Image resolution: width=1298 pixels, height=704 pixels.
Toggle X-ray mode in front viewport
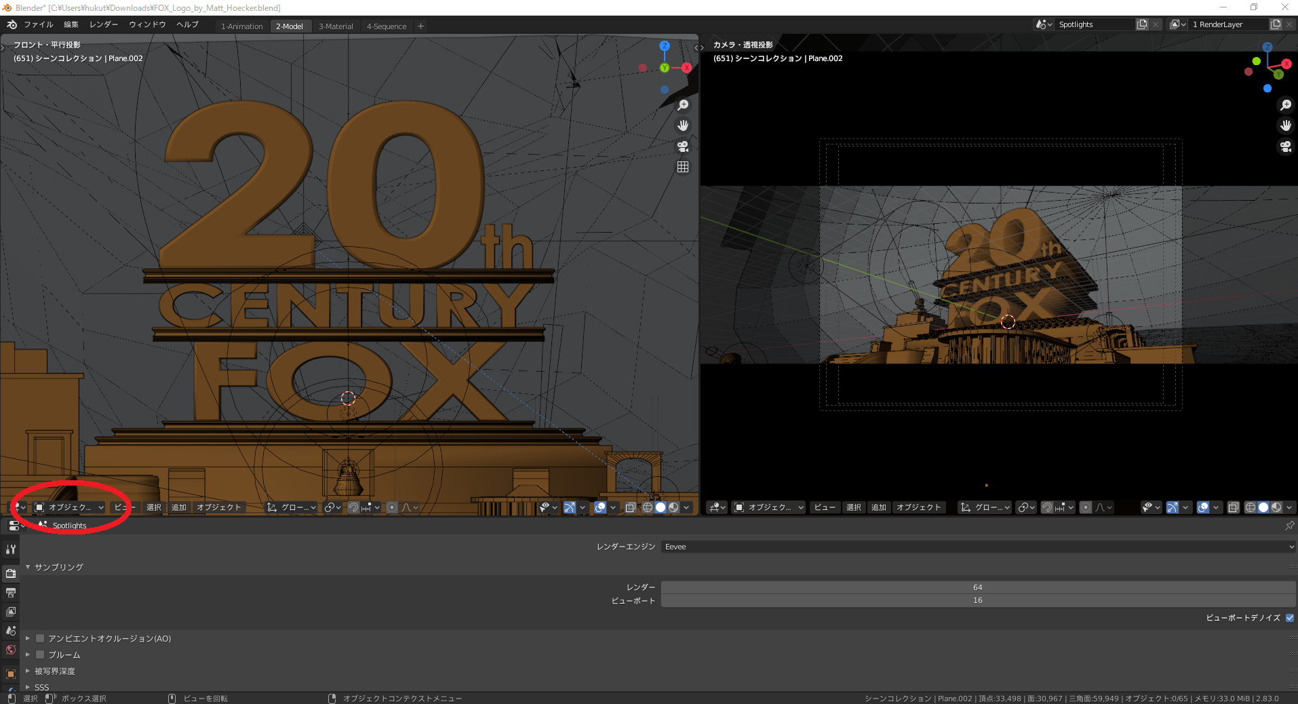click(x=631, y=507)
